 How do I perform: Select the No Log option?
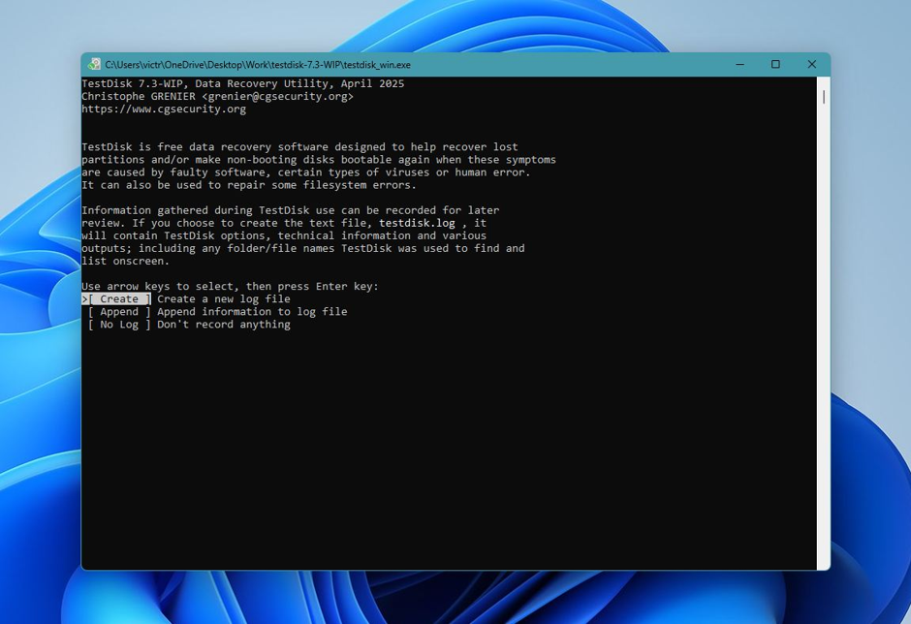point(119,325)
